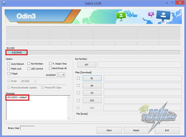Check the T Flash option
The image size is (186, 137).
click(x=9, y=74)
